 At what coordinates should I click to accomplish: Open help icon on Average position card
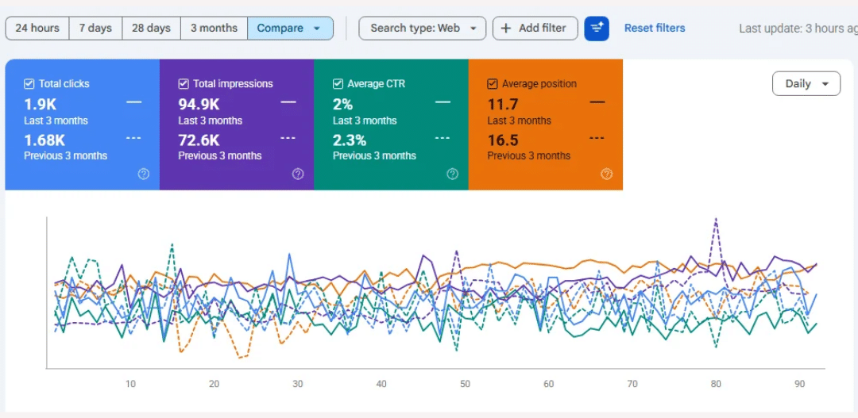click(x=606, y=174)
